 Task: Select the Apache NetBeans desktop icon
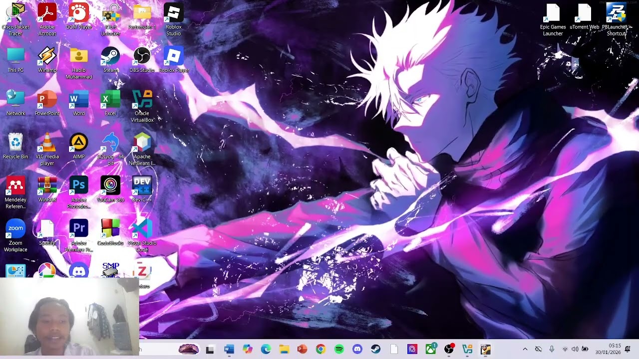click(x=142, y=150)
